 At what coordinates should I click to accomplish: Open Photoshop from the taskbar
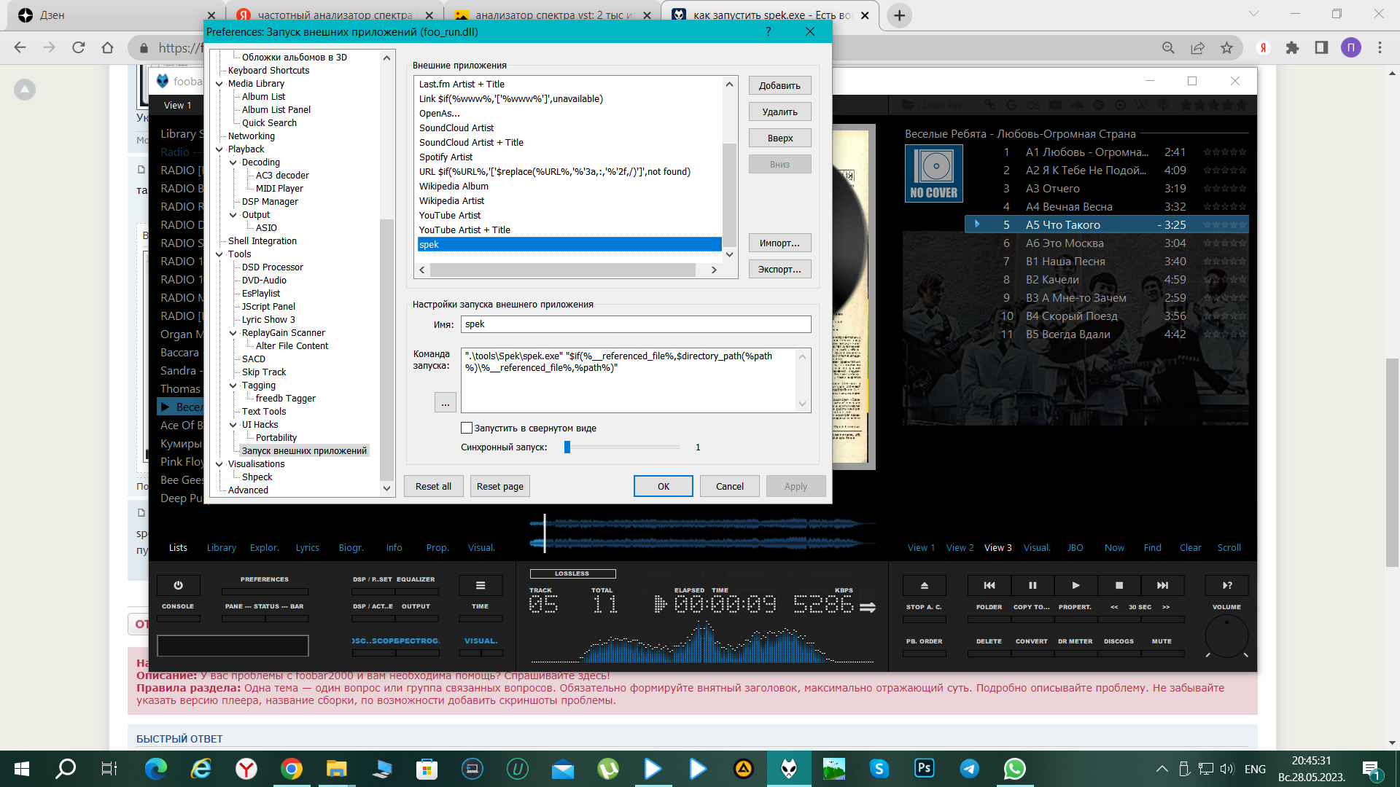[924, 768]
